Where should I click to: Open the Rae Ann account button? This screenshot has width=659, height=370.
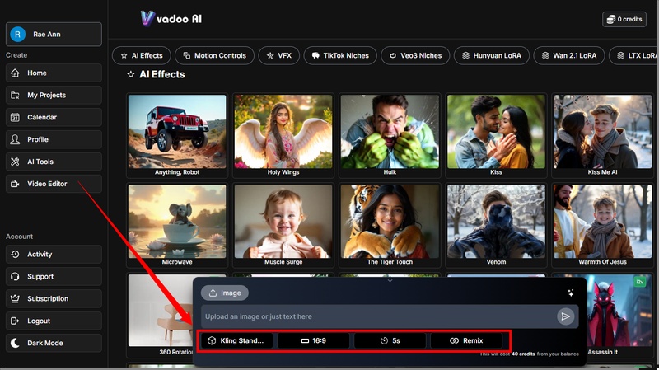click(x=54, y=35)
